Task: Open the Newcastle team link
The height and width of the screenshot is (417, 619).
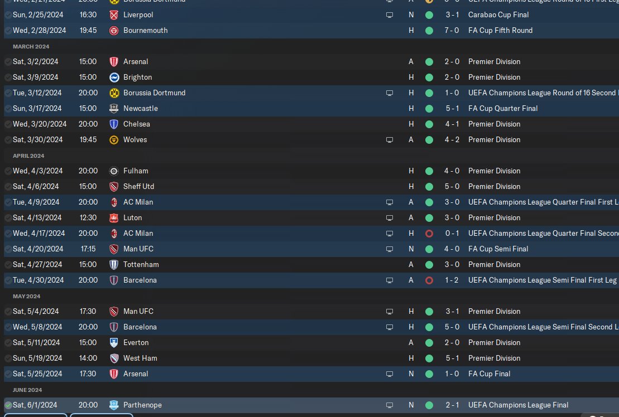Action: [140, 108]
